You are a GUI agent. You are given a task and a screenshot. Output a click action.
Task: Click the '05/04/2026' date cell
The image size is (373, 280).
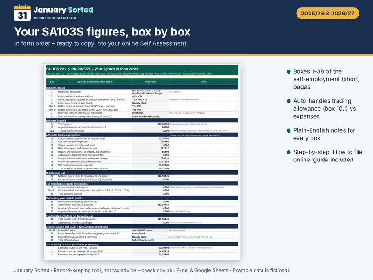(x=150, y=113)
